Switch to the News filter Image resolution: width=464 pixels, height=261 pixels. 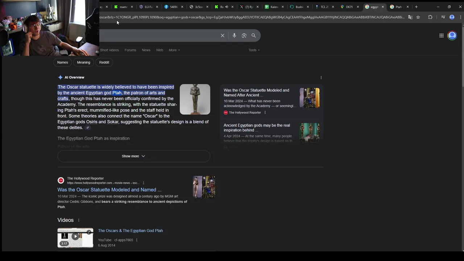146,50
